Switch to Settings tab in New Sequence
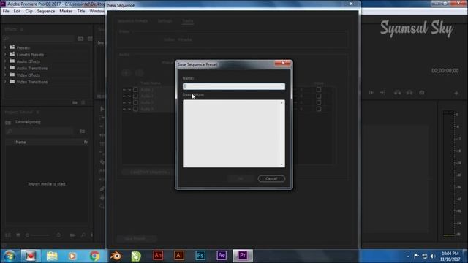Viewport: 468px width, 263px height. tap(165, 21)
